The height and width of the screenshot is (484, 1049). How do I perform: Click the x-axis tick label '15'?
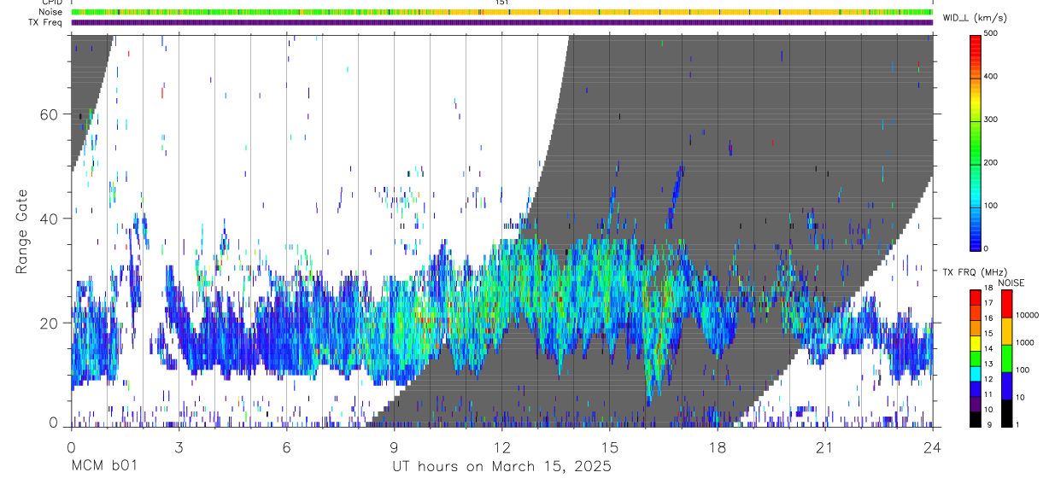click(x=609, y=446)
